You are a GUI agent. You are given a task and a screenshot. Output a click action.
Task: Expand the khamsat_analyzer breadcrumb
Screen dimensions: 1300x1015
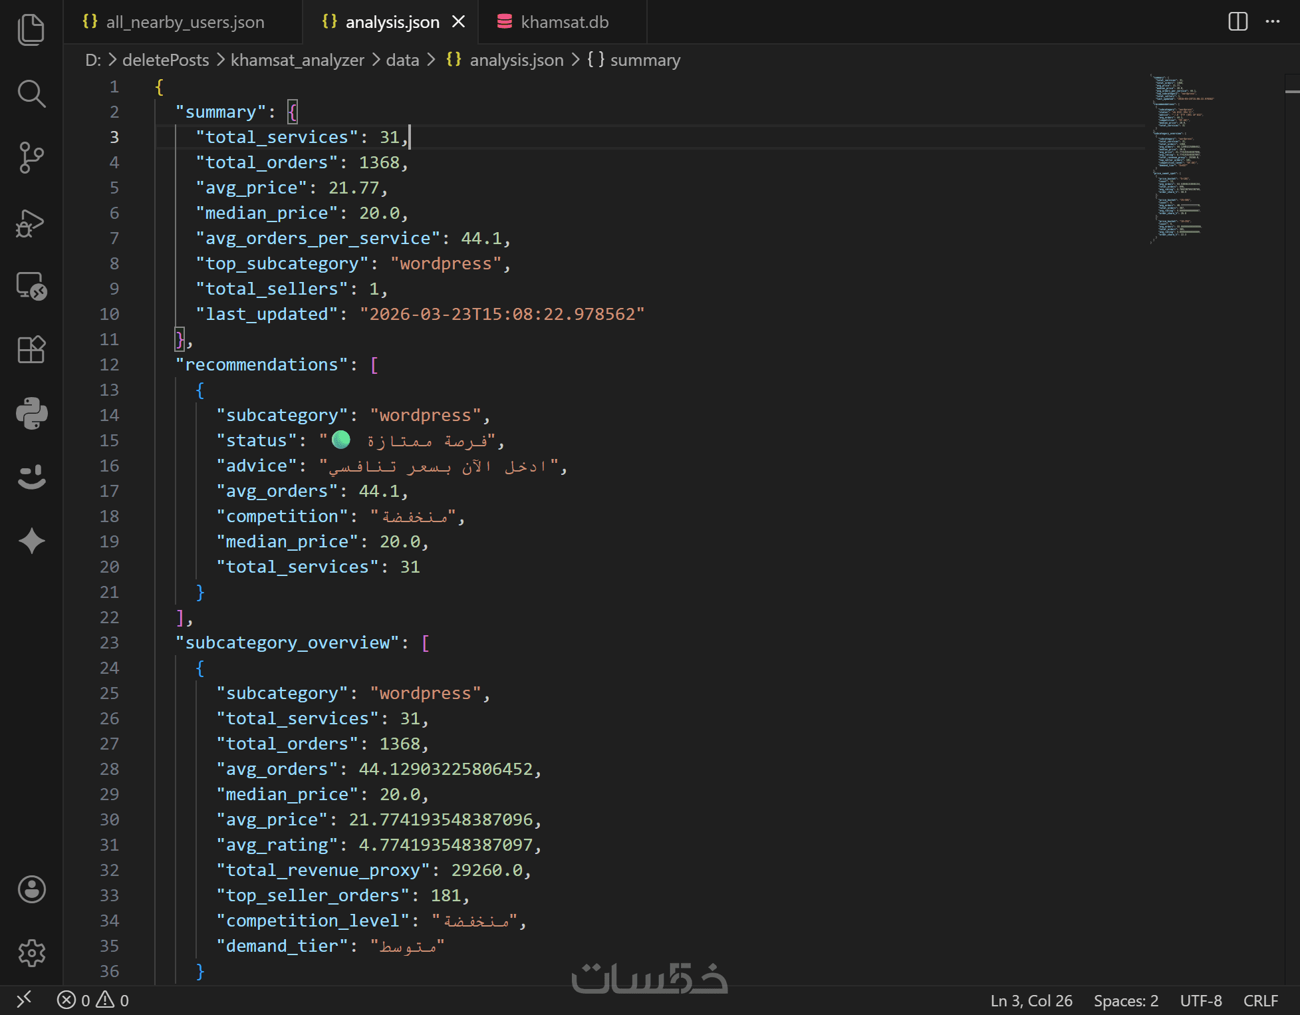click(x=297, y=60)
